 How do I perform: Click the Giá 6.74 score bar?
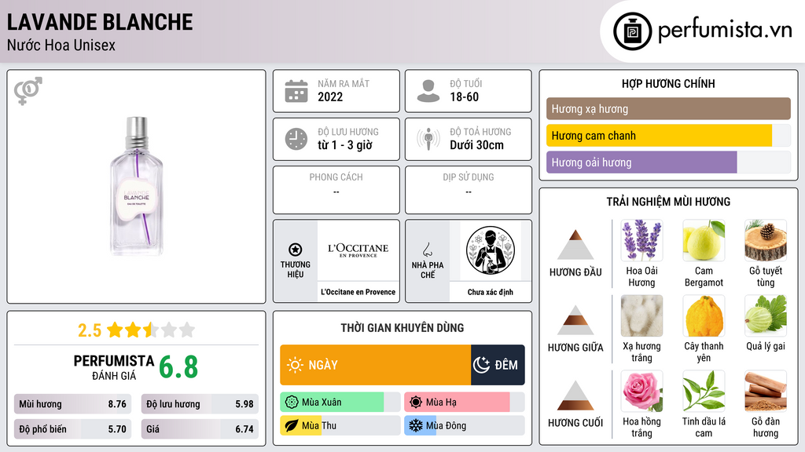pyautogui.click(x=200, y=429)
